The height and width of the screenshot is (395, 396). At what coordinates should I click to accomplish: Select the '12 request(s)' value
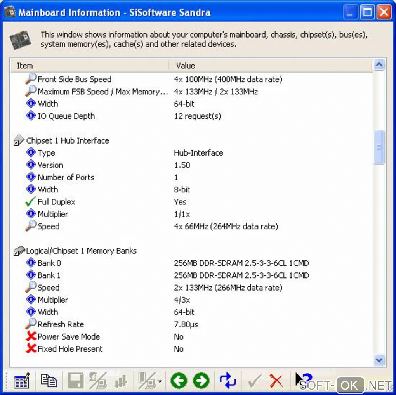(x=198, y=116)
